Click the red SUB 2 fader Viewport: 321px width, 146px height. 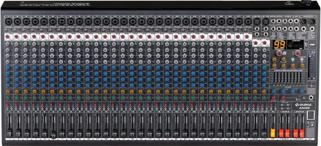tap(287, 133)
